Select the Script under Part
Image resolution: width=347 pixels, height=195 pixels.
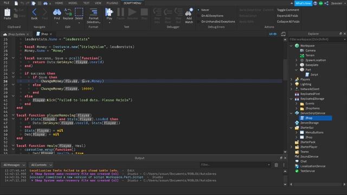pos(314,75)
